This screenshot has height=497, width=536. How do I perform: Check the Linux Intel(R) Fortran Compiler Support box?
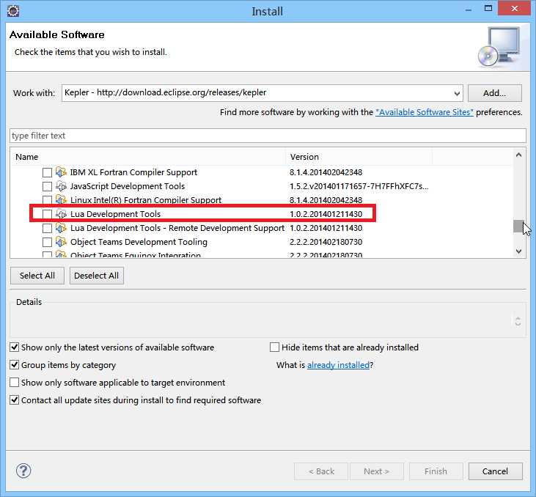47,200
